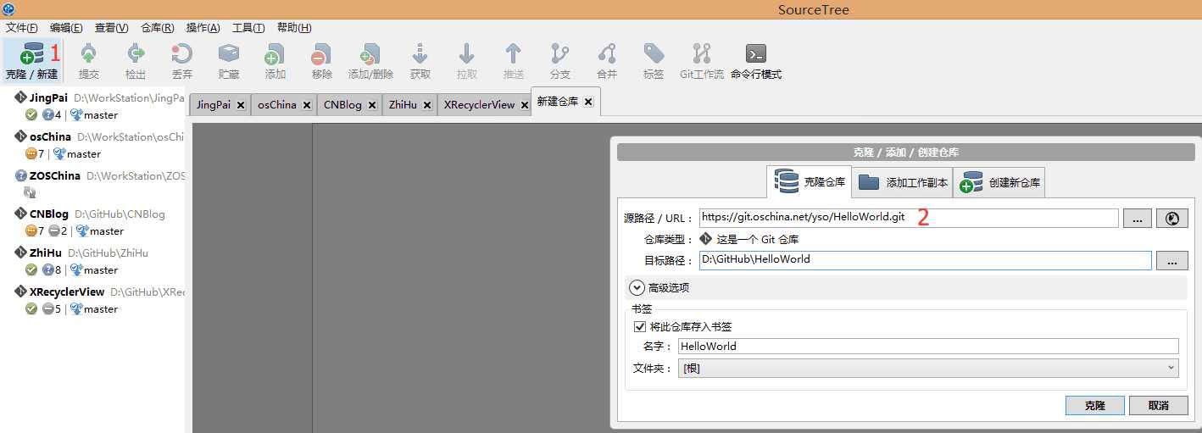Open the 编辑(E) menu
Screen dimensions: 1202x433
pos(66,28)
